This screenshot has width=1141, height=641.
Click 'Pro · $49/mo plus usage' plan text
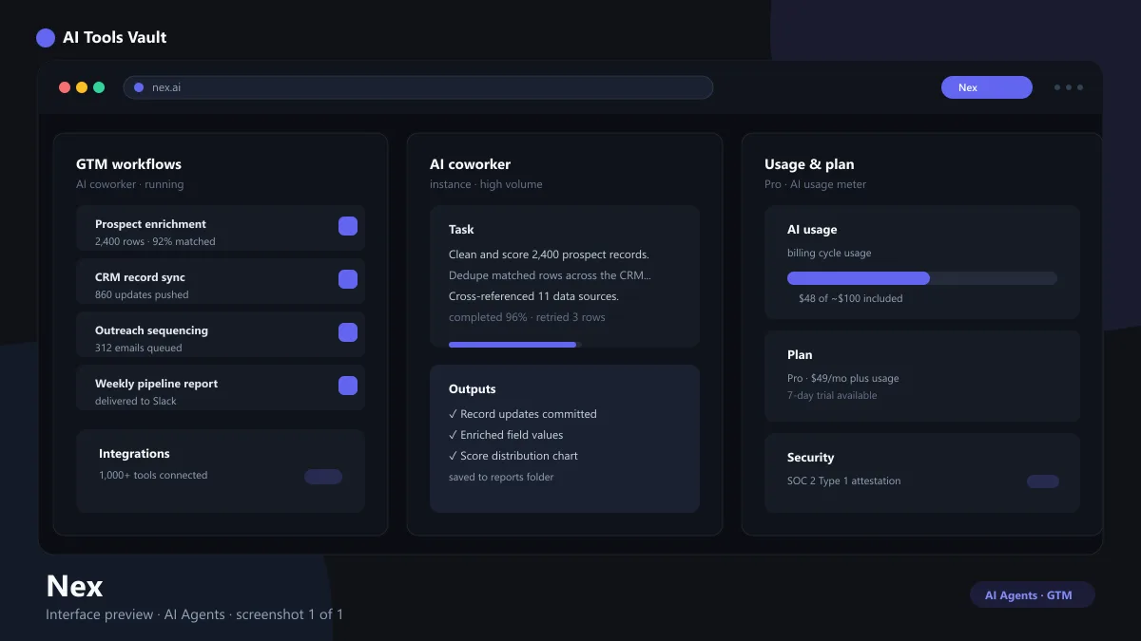click(842, 378)
